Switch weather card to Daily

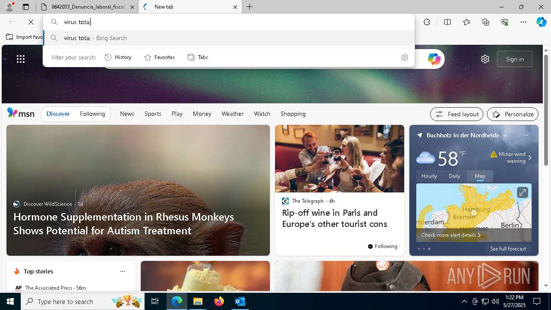pyautogui.click(x=455, y=176)
